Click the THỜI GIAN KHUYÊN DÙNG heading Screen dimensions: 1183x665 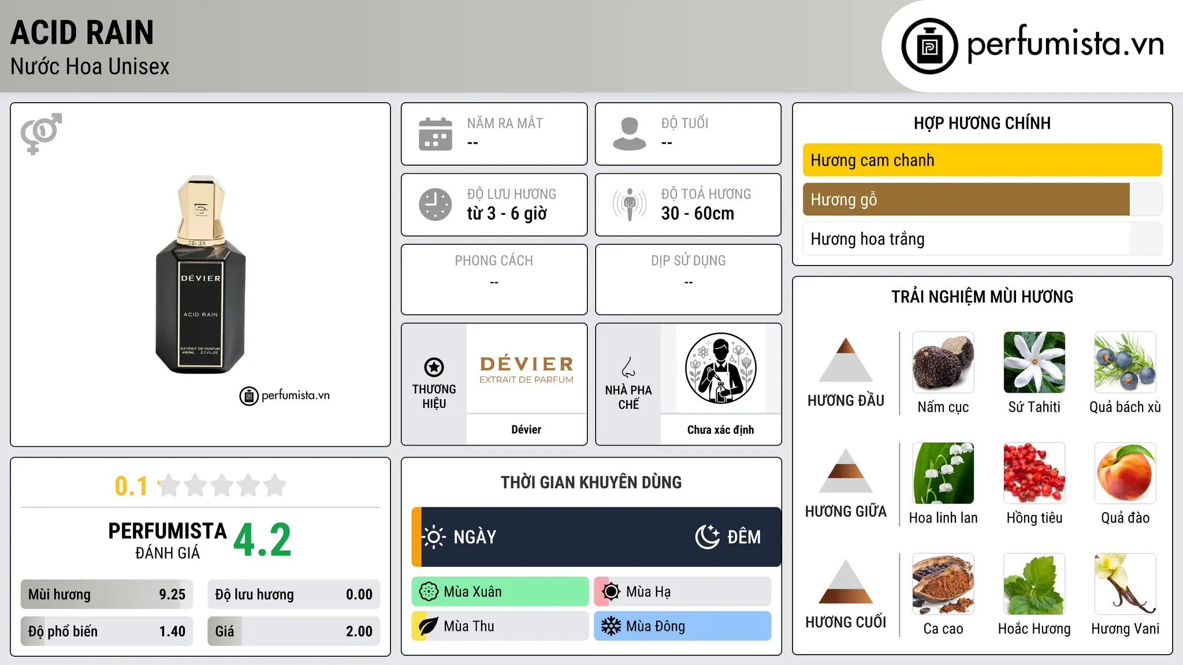[591, 482]
